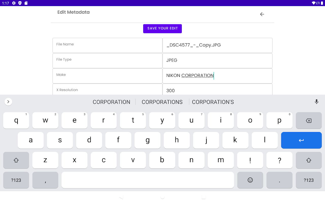This screenshot has width=325, height=203.
Task: Go back using the arrow icon
Action: point(262,14)
